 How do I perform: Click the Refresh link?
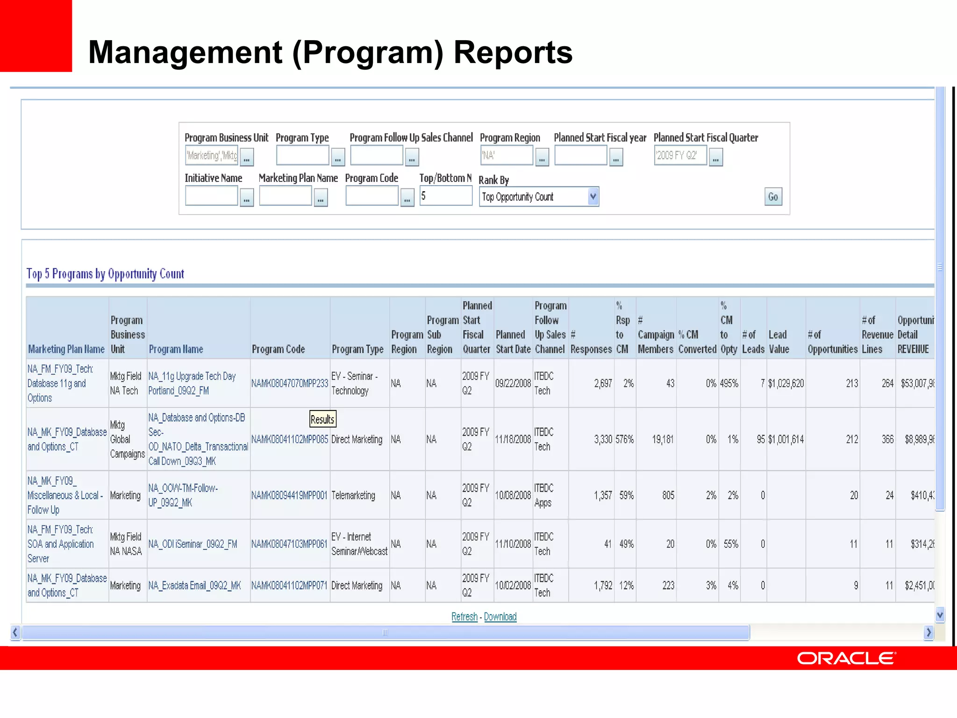[464, 617]
